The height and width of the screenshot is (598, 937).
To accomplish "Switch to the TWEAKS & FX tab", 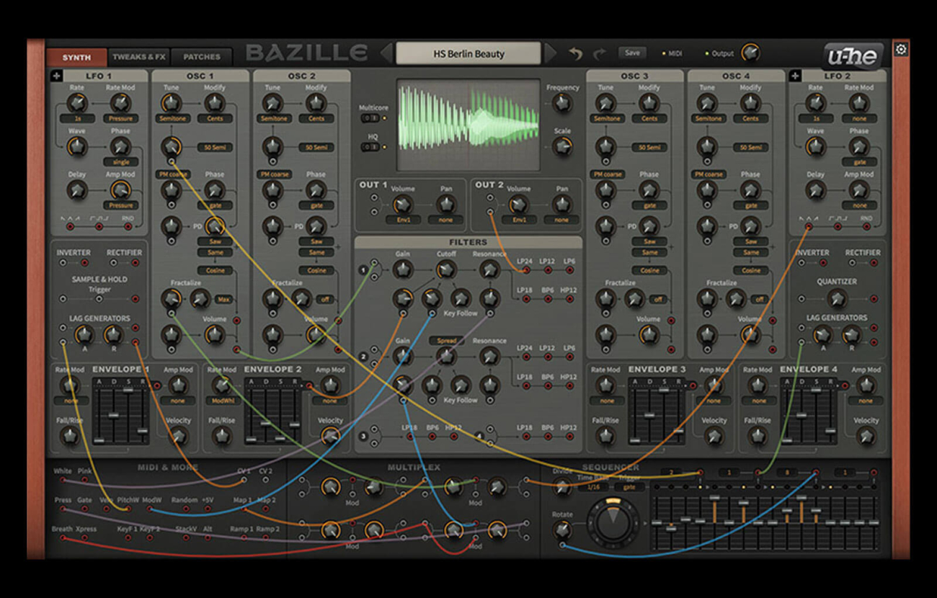I will [x=139, y=57].
